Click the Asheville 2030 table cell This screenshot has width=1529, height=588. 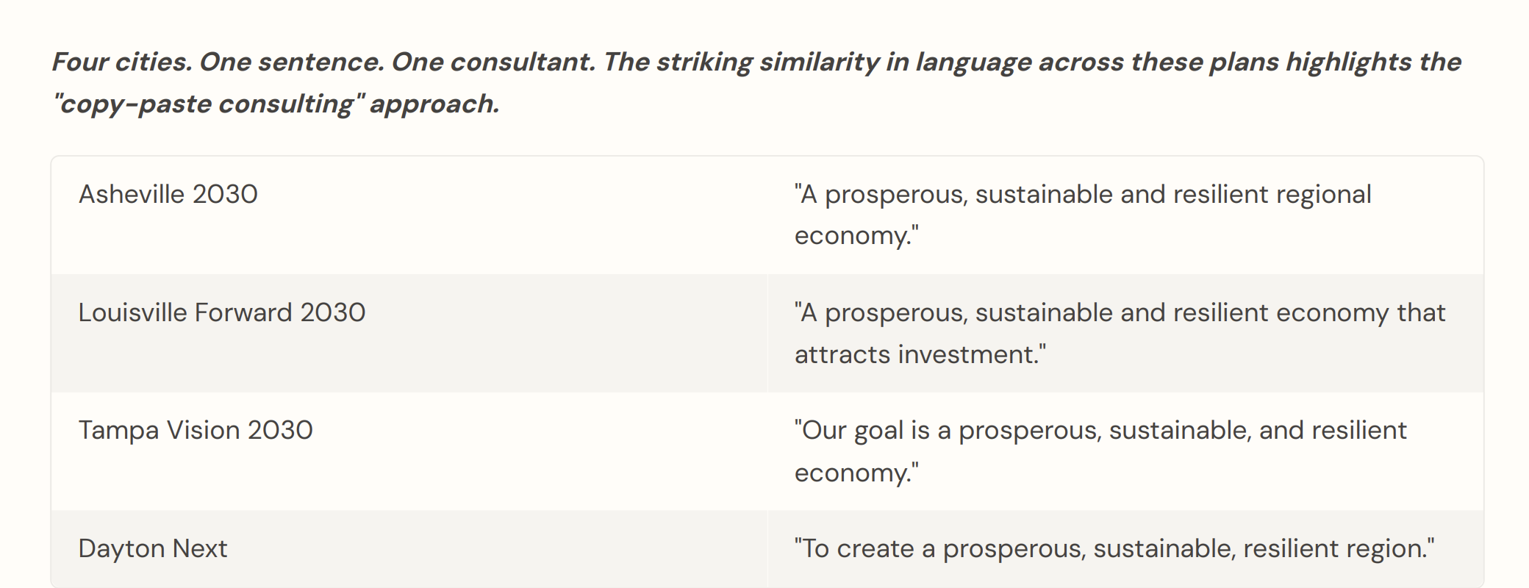pos(409,215)
